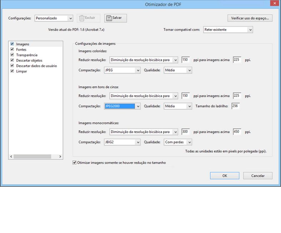Viewport: 281px width, 233px height.
Task: Open monochrome Reduzir resolução dropdown
Action: 144,132
